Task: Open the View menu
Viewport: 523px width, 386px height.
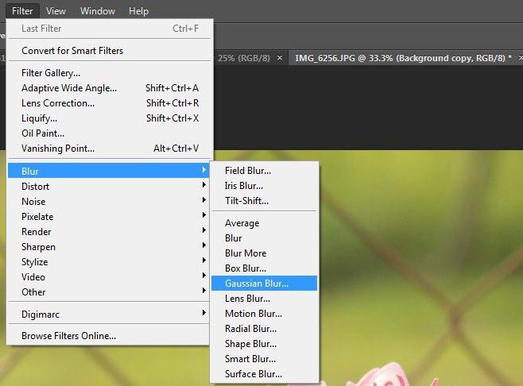Action: click(56, 11)
